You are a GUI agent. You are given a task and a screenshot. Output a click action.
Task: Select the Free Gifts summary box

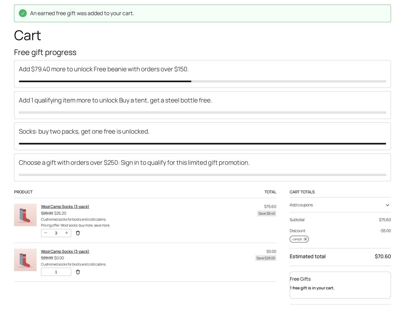[340, 285]
